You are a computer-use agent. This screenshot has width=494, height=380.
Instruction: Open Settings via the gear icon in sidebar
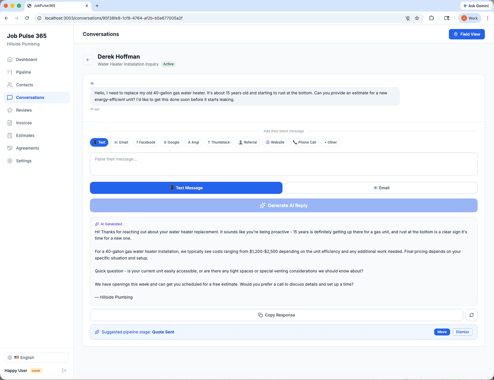pos(9,161)
